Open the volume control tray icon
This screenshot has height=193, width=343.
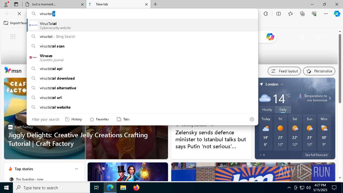pos(308,188)
